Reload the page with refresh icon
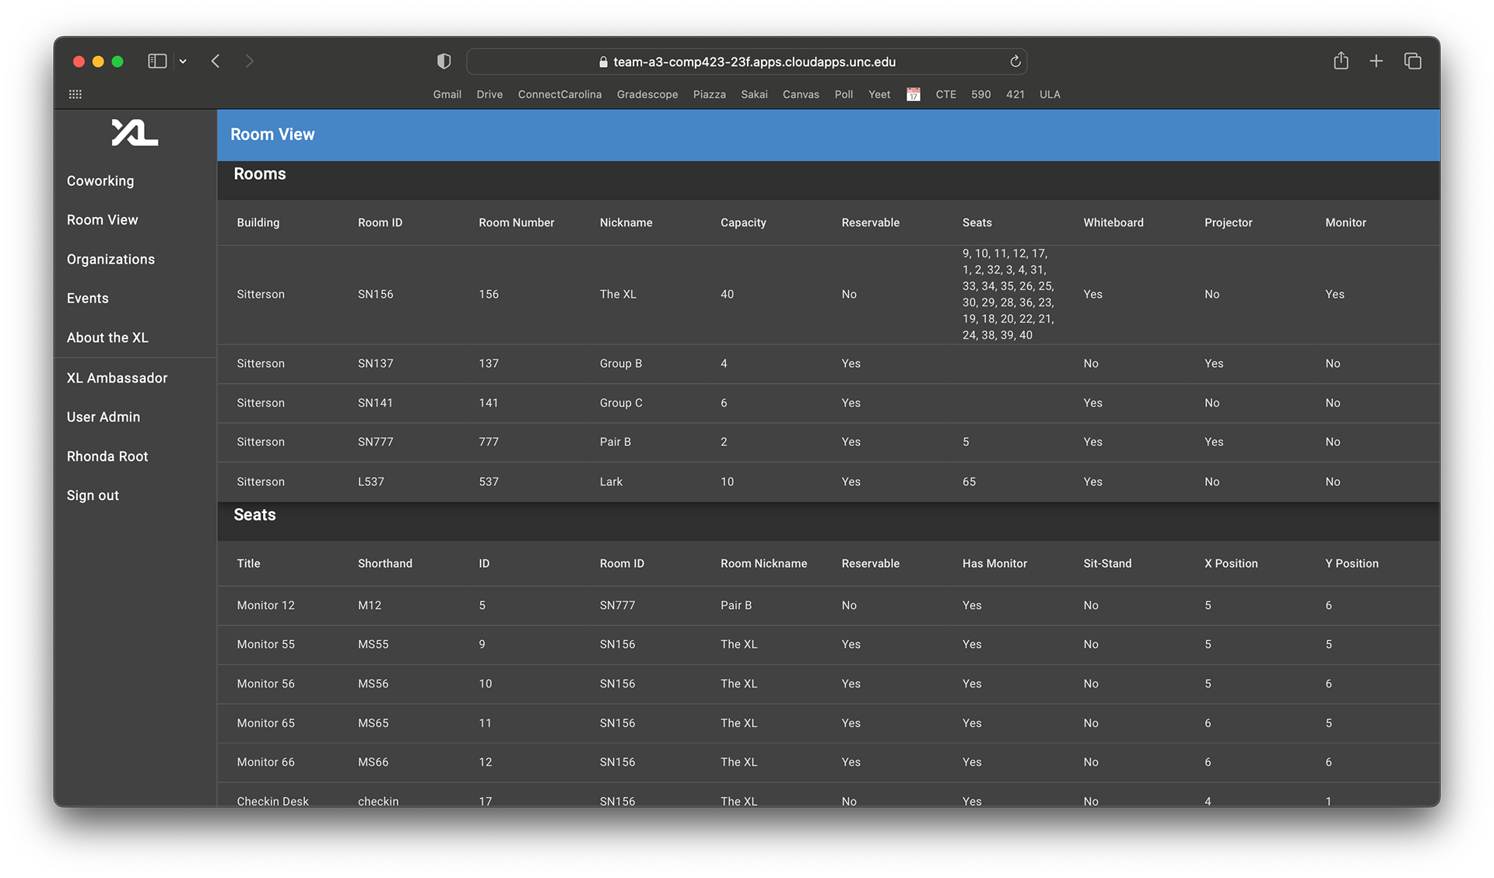 (x=1015, y=61)
